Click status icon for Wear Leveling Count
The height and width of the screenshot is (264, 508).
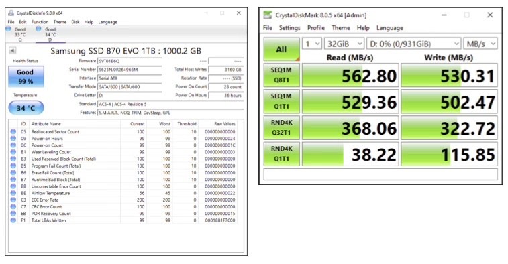tap(13, 152)
